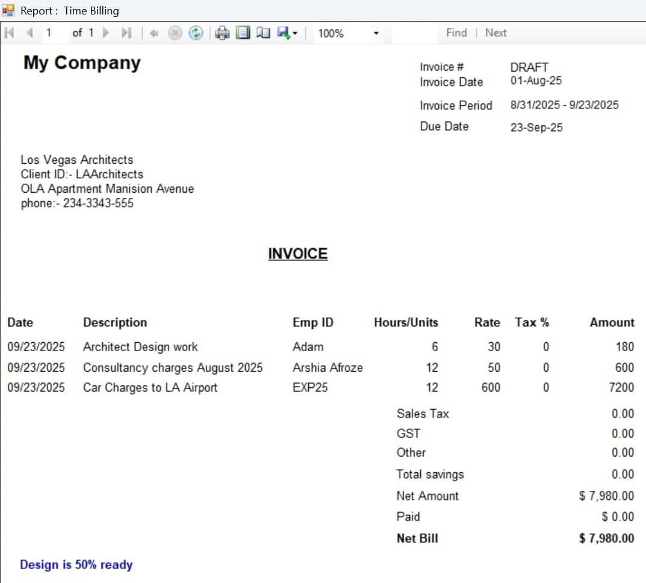
Task: Click the previous page arrow
Action: tap(29, 33)
